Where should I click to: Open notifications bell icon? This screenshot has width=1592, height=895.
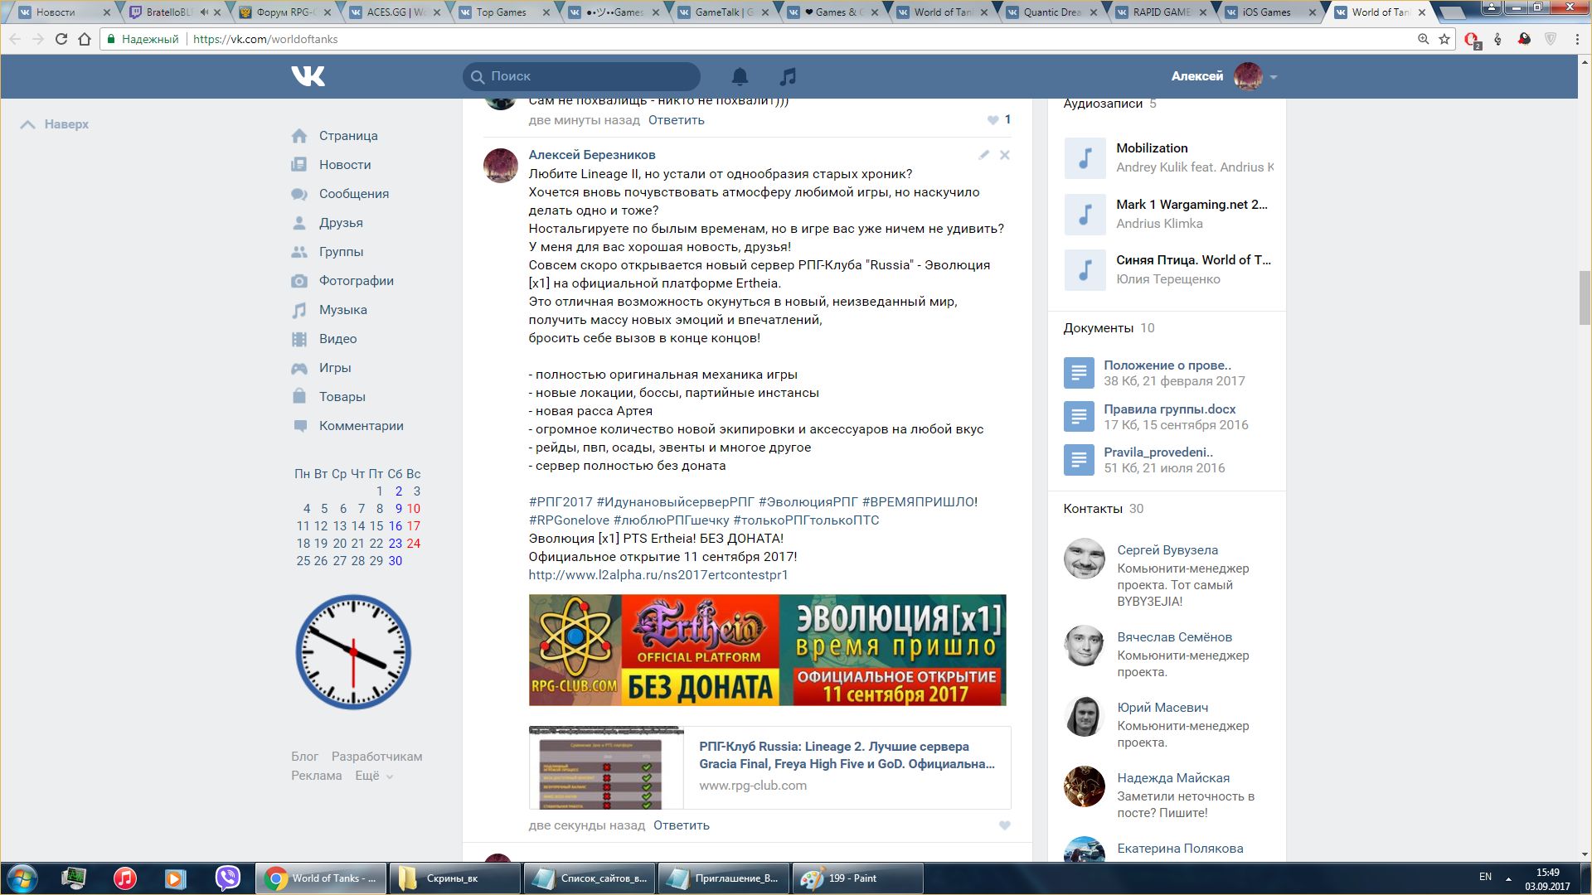point(740,76)
